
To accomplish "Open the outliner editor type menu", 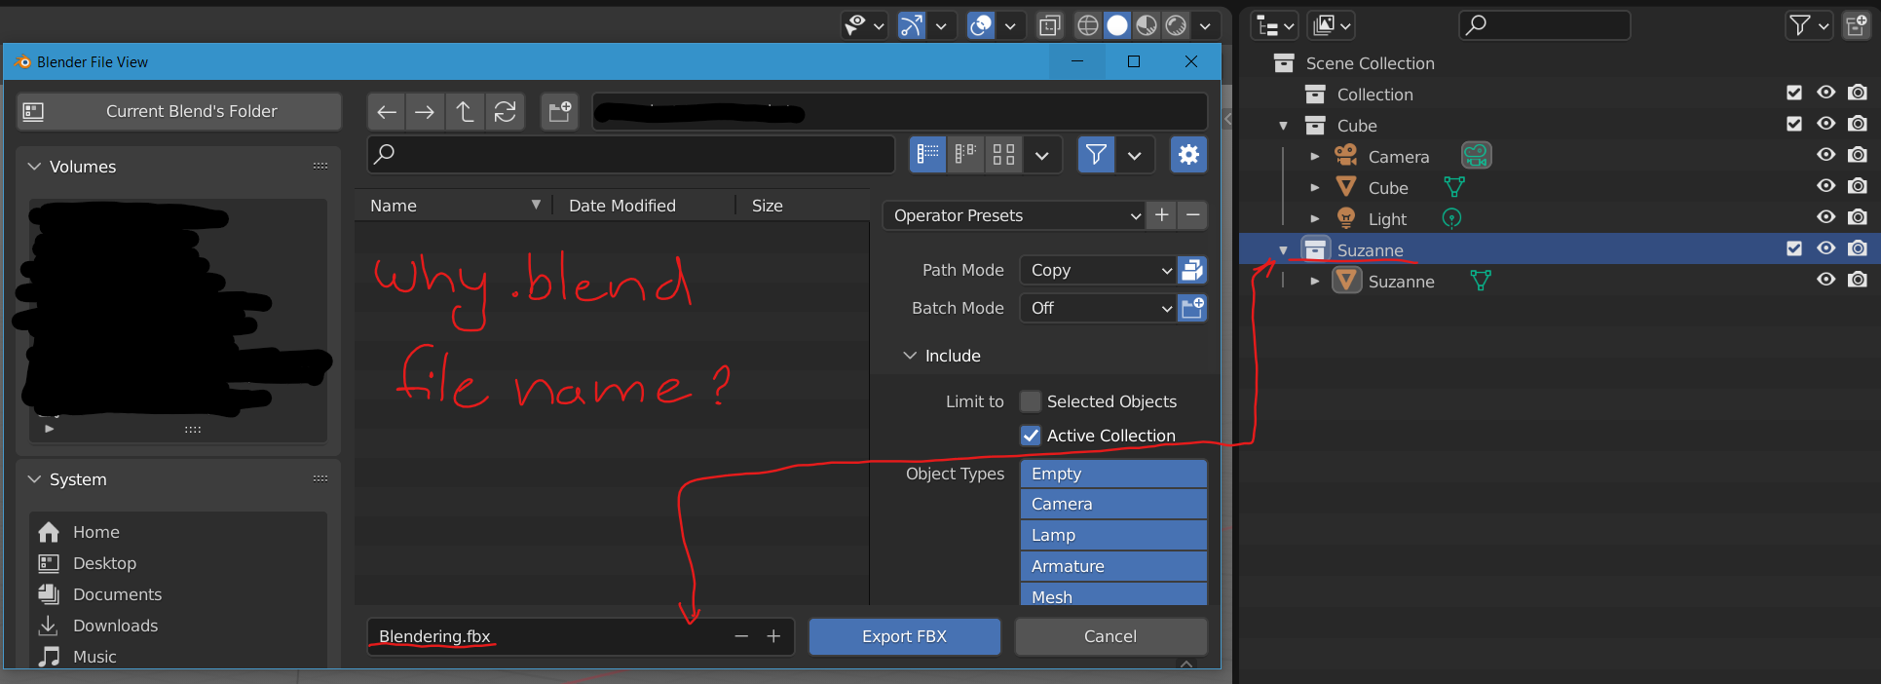I will (1275, 25).
